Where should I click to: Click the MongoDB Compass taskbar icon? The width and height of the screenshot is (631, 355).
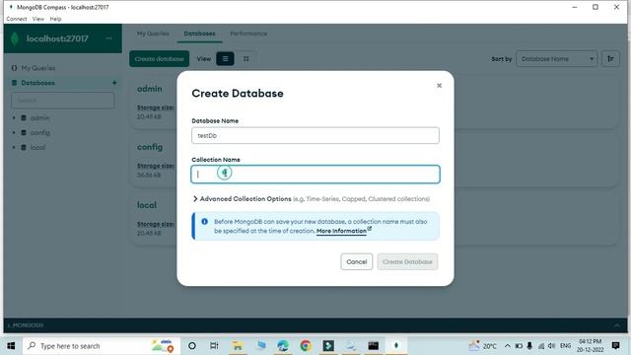[396, 346]
